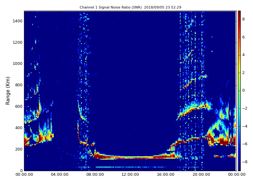Click the 08:00:00 time axis label
The height and width of the screenshot is (189, 253).
point(95,175)
